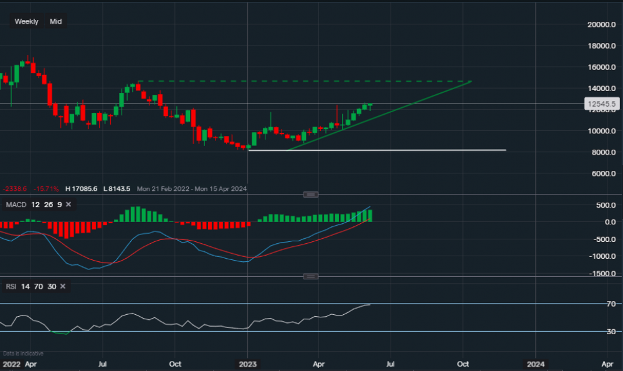Viewport: 623px width, 371px height.
Task: Click the RSI indicator label
Action: (11, 287)
